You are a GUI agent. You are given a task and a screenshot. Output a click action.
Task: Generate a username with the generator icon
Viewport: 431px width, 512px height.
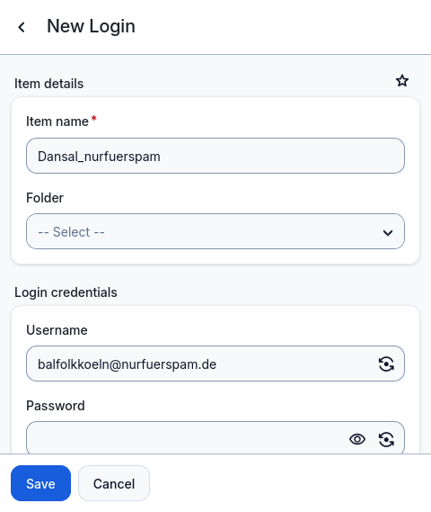386,364
